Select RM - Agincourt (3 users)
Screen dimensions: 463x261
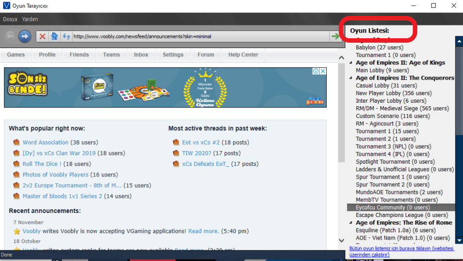387,124
